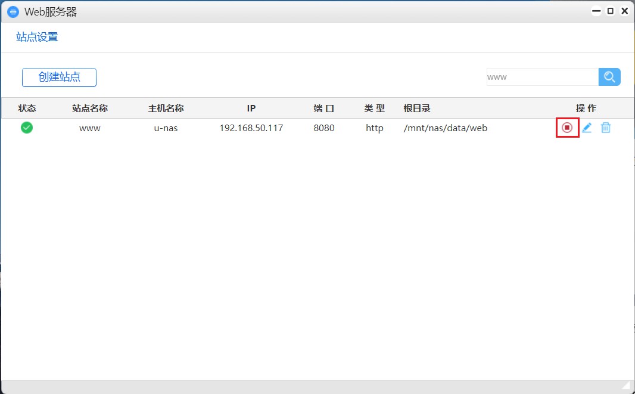Image resolution: width=635 pixels, height=394 pixels.
Task: Click the green status indicator for www
Action: click(26, 128)
